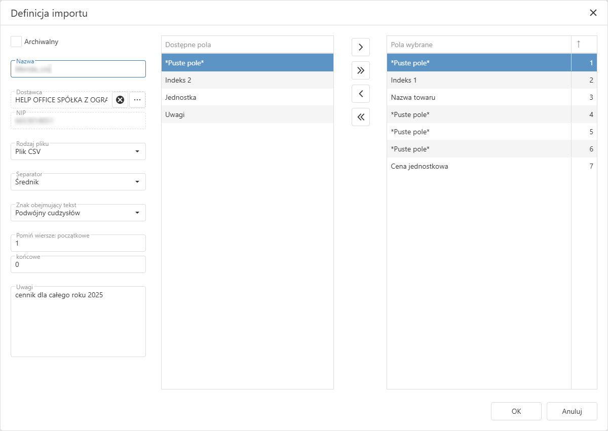Remove all chosen fields with double left arrow
The height and width of the screenshot is (431, 608).
coord(360,117)
